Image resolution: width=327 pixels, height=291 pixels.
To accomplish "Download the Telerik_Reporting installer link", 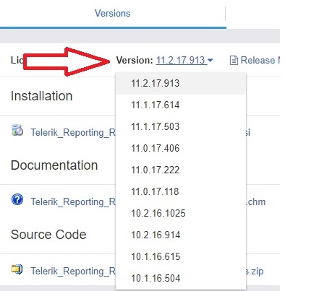I will 73,132.
